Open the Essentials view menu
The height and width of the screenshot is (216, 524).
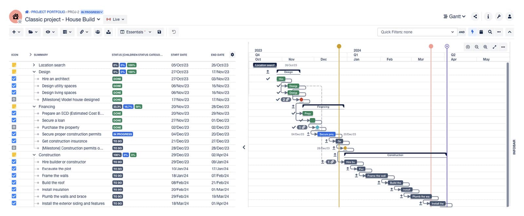(x=136, y=32)
